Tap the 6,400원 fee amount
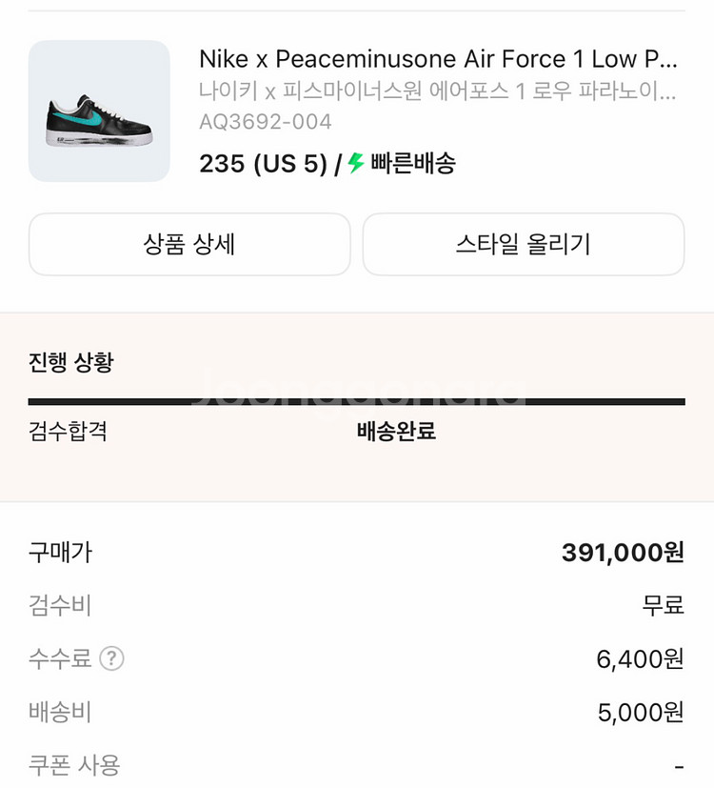The width and height of the screenshot is (714, 788). (640, 658)
